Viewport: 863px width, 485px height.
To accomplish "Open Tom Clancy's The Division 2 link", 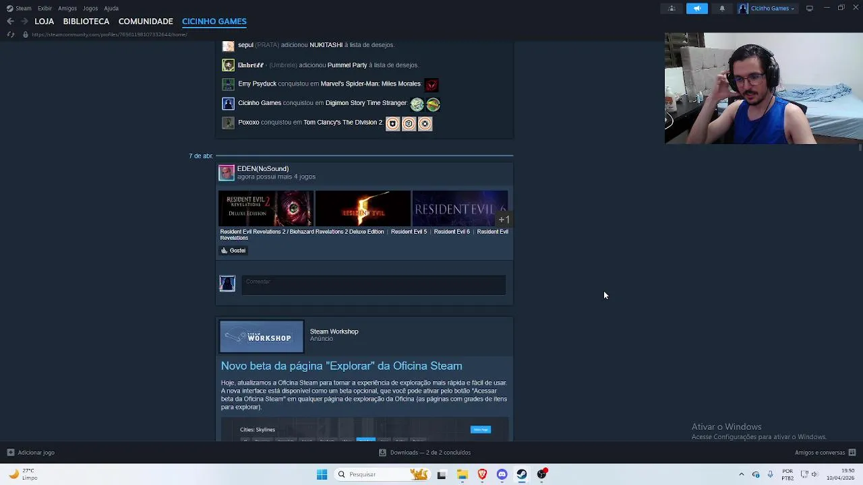I will [x=343, y=122].
